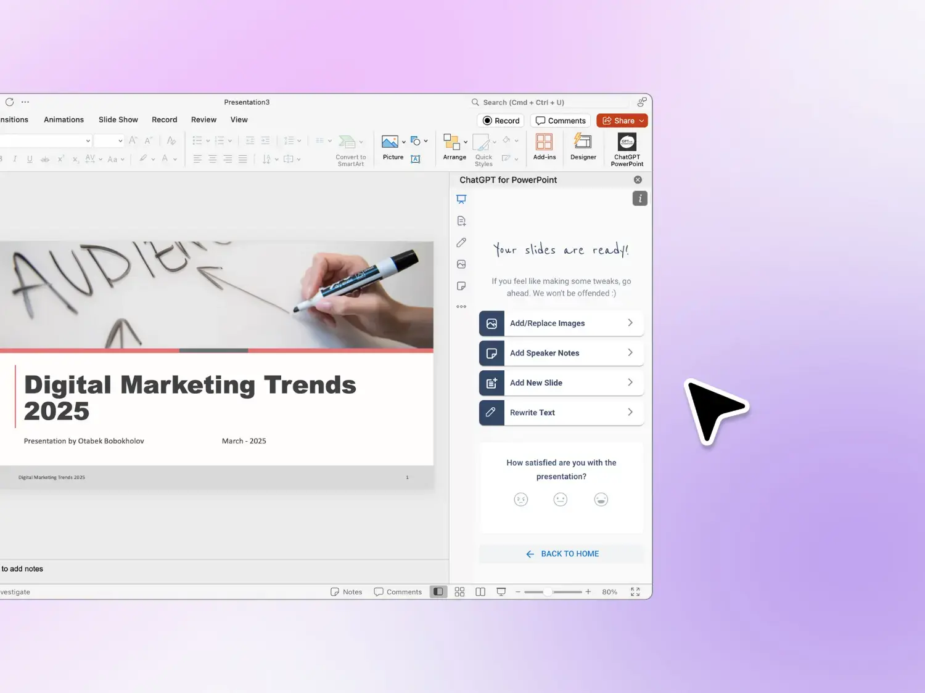Open Reading View in status bar
This screenshot has height=693, width=925.
point(480,592)
